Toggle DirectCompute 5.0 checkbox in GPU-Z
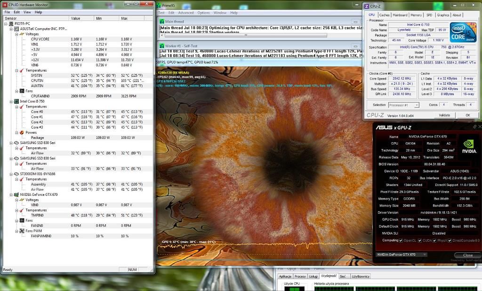 (x=450, y=241)
